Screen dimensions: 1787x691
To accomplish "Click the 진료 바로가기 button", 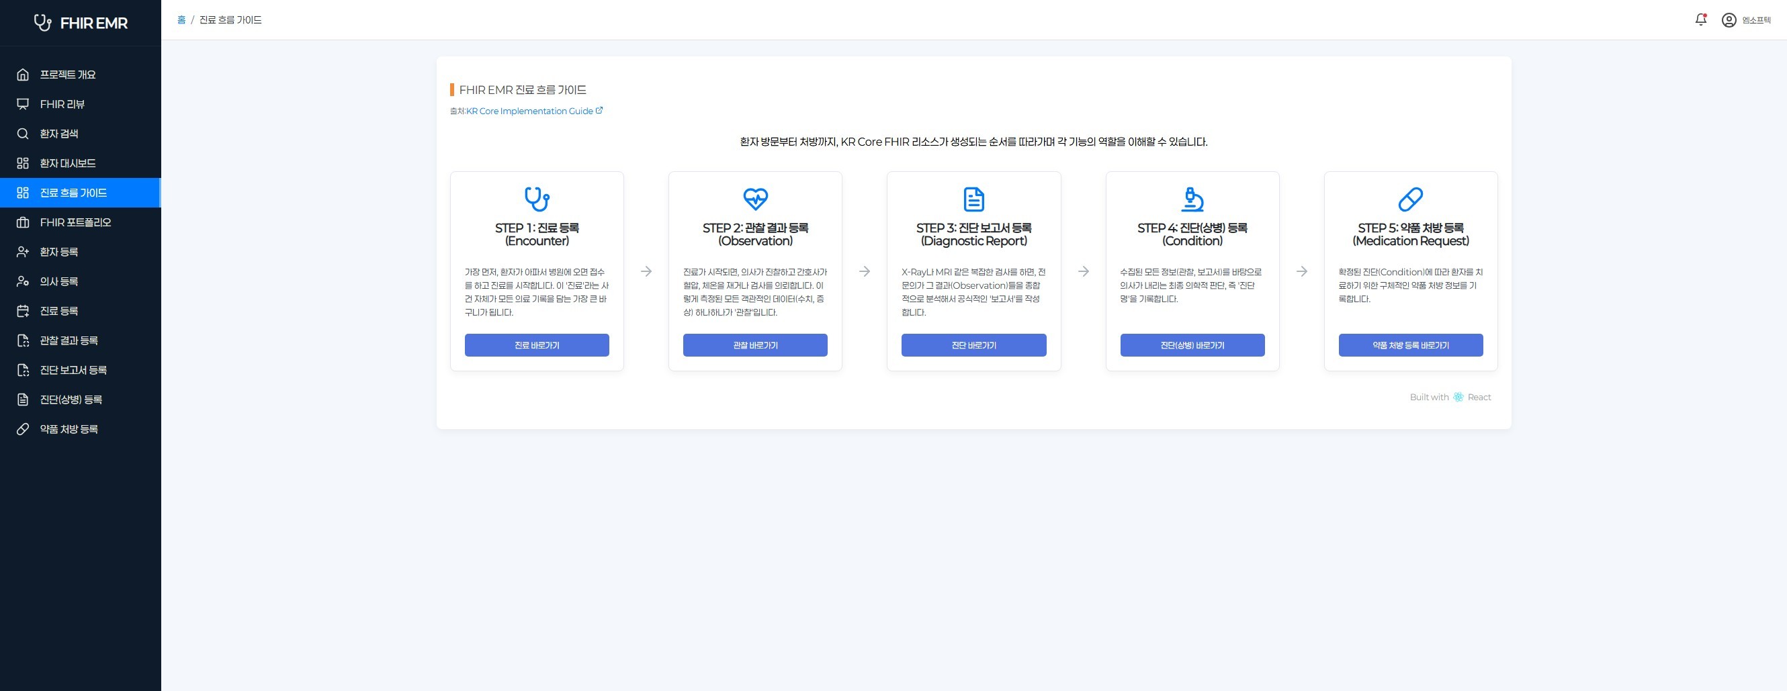I will coord(537,345).
